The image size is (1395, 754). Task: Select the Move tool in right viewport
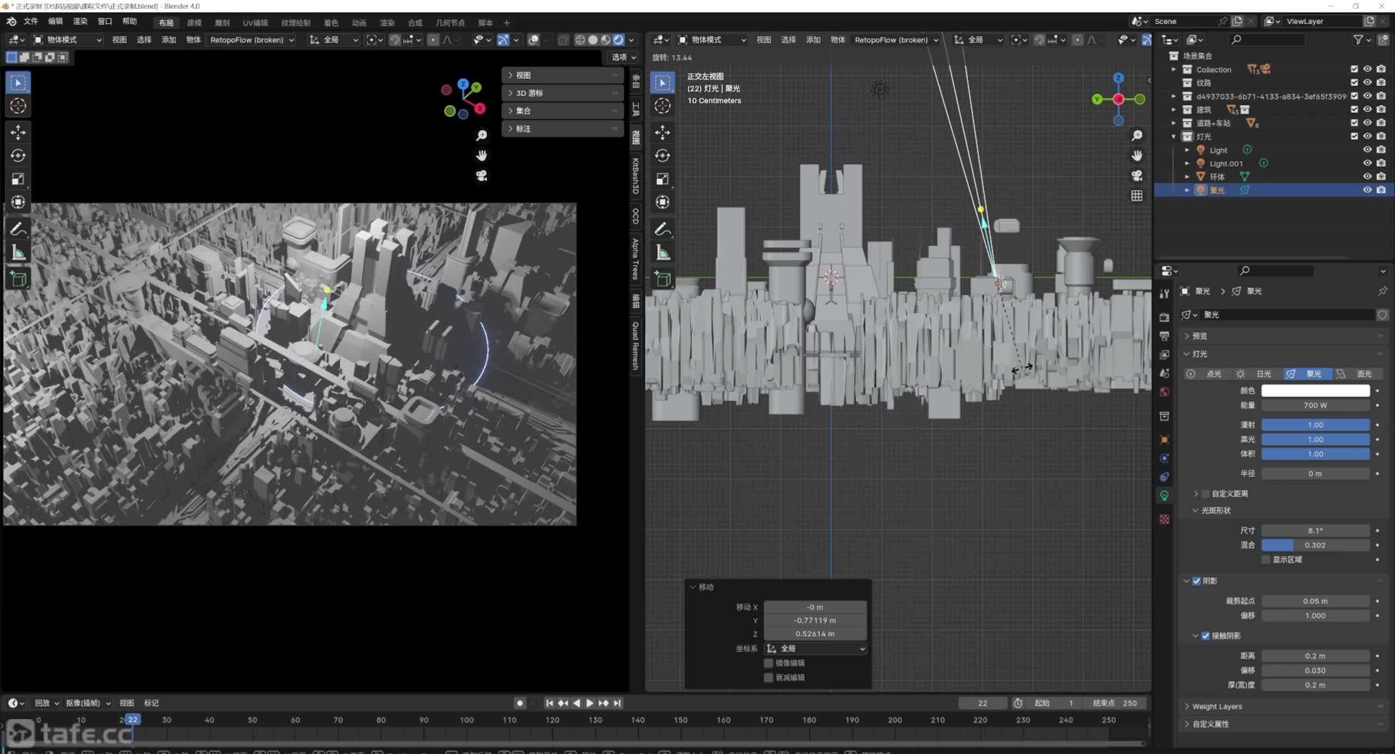(x=663, y=132)
